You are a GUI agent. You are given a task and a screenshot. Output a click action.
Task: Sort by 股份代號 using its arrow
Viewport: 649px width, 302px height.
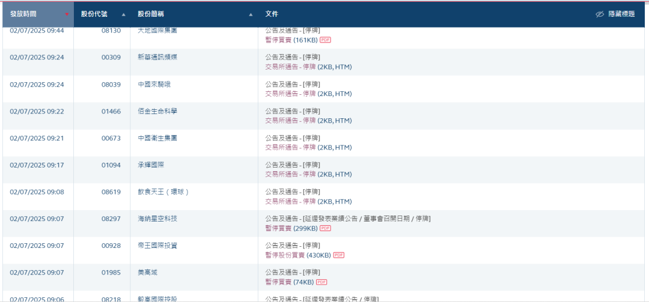coord(123,14)
